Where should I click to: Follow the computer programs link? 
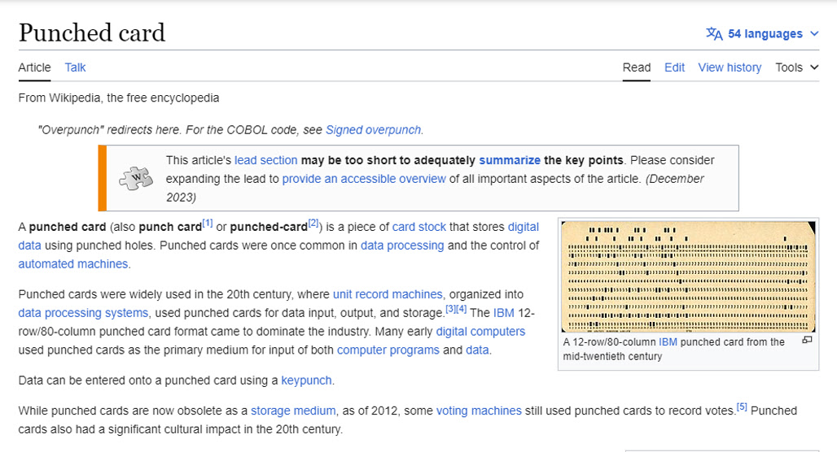point(388,350)
